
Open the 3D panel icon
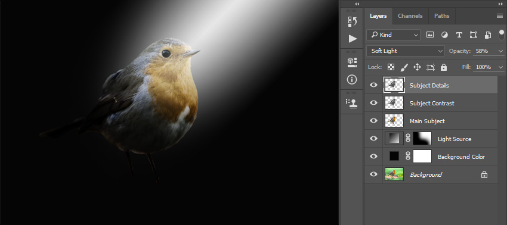[x=352, y=62]
